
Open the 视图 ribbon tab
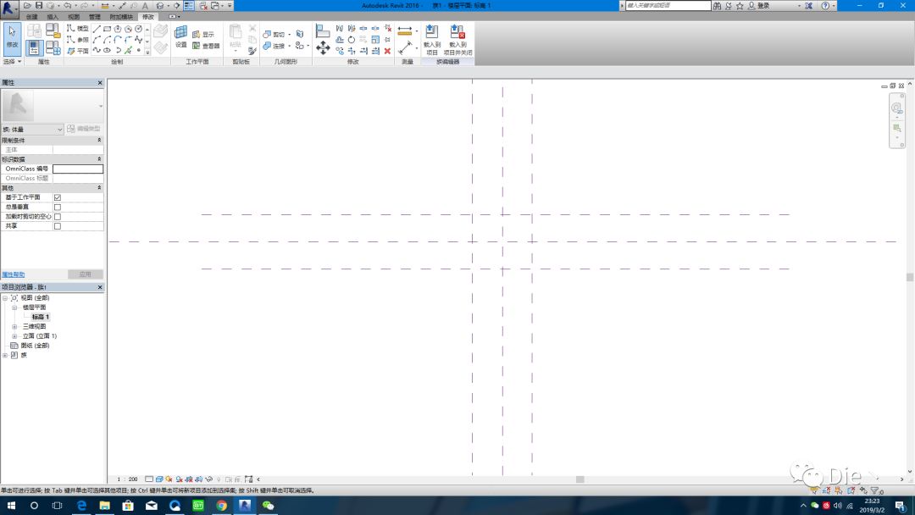point(74,17)
